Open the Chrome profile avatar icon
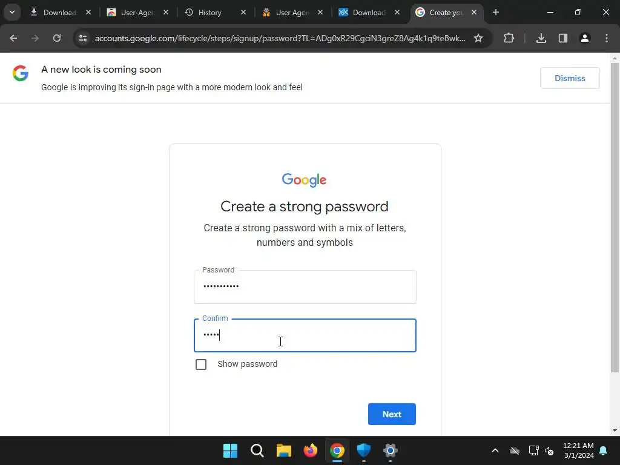The image size is (620, 465). point(584,38)
